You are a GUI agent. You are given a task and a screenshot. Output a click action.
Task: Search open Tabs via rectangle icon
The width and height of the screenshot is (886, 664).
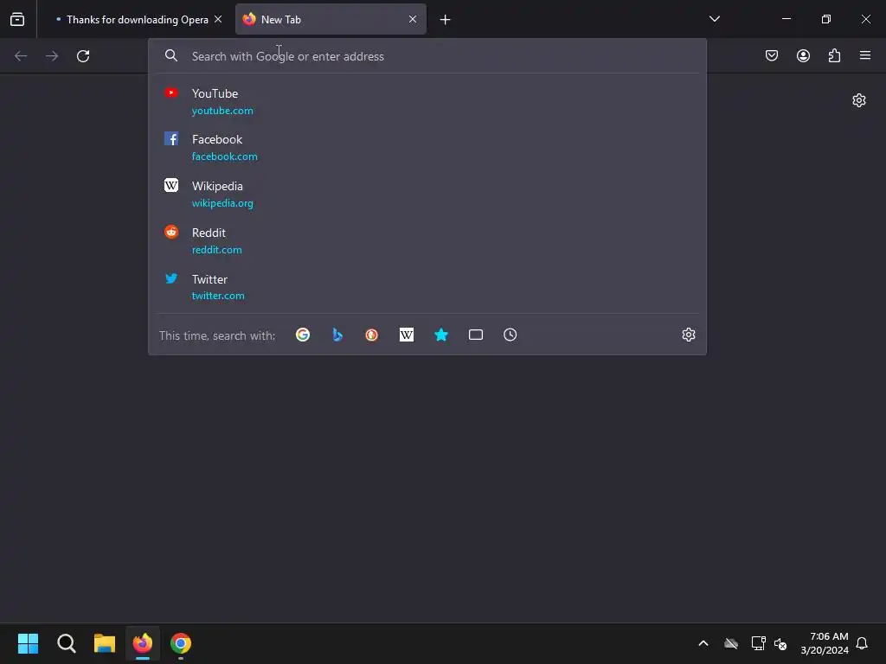click(476, 335)
